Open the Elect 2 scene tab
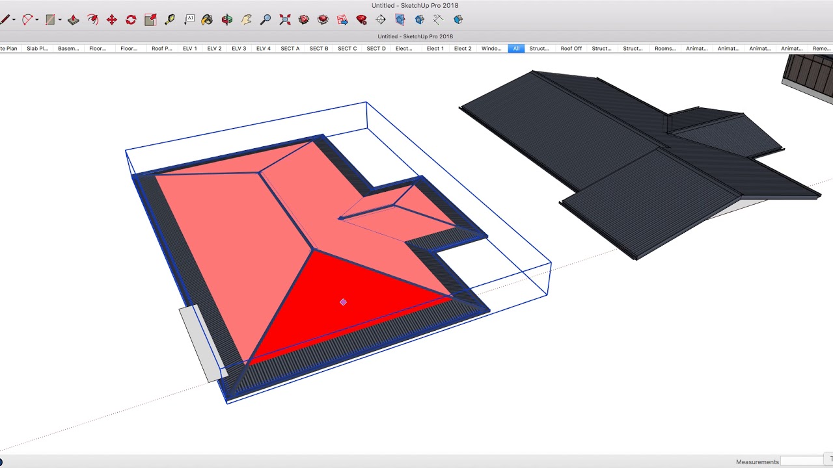 click(x=463, y=48)
